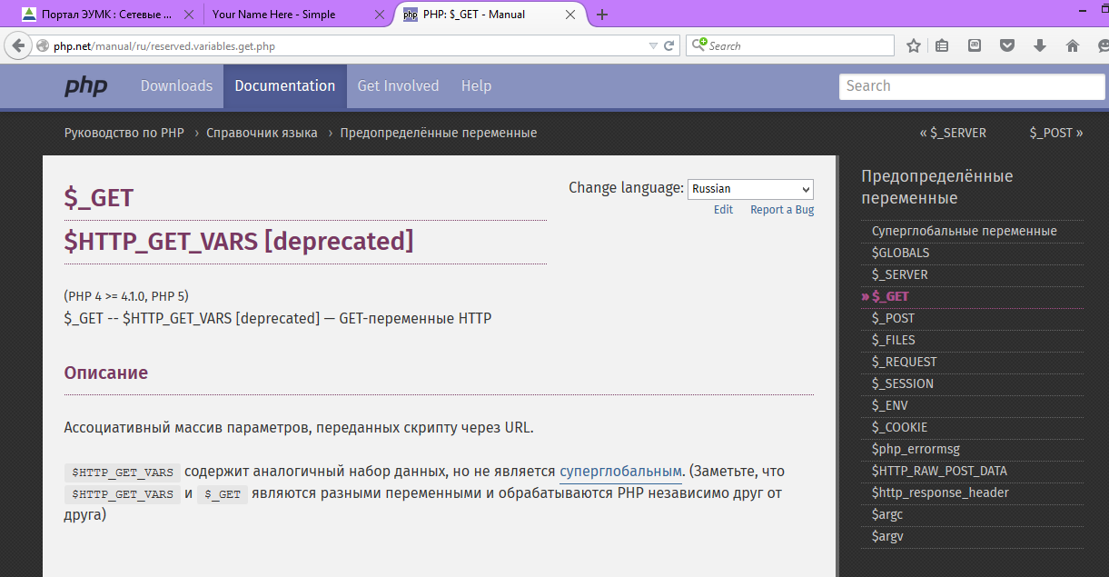
Task: Open $_FILES in sidebar
Action: (893, 340)
